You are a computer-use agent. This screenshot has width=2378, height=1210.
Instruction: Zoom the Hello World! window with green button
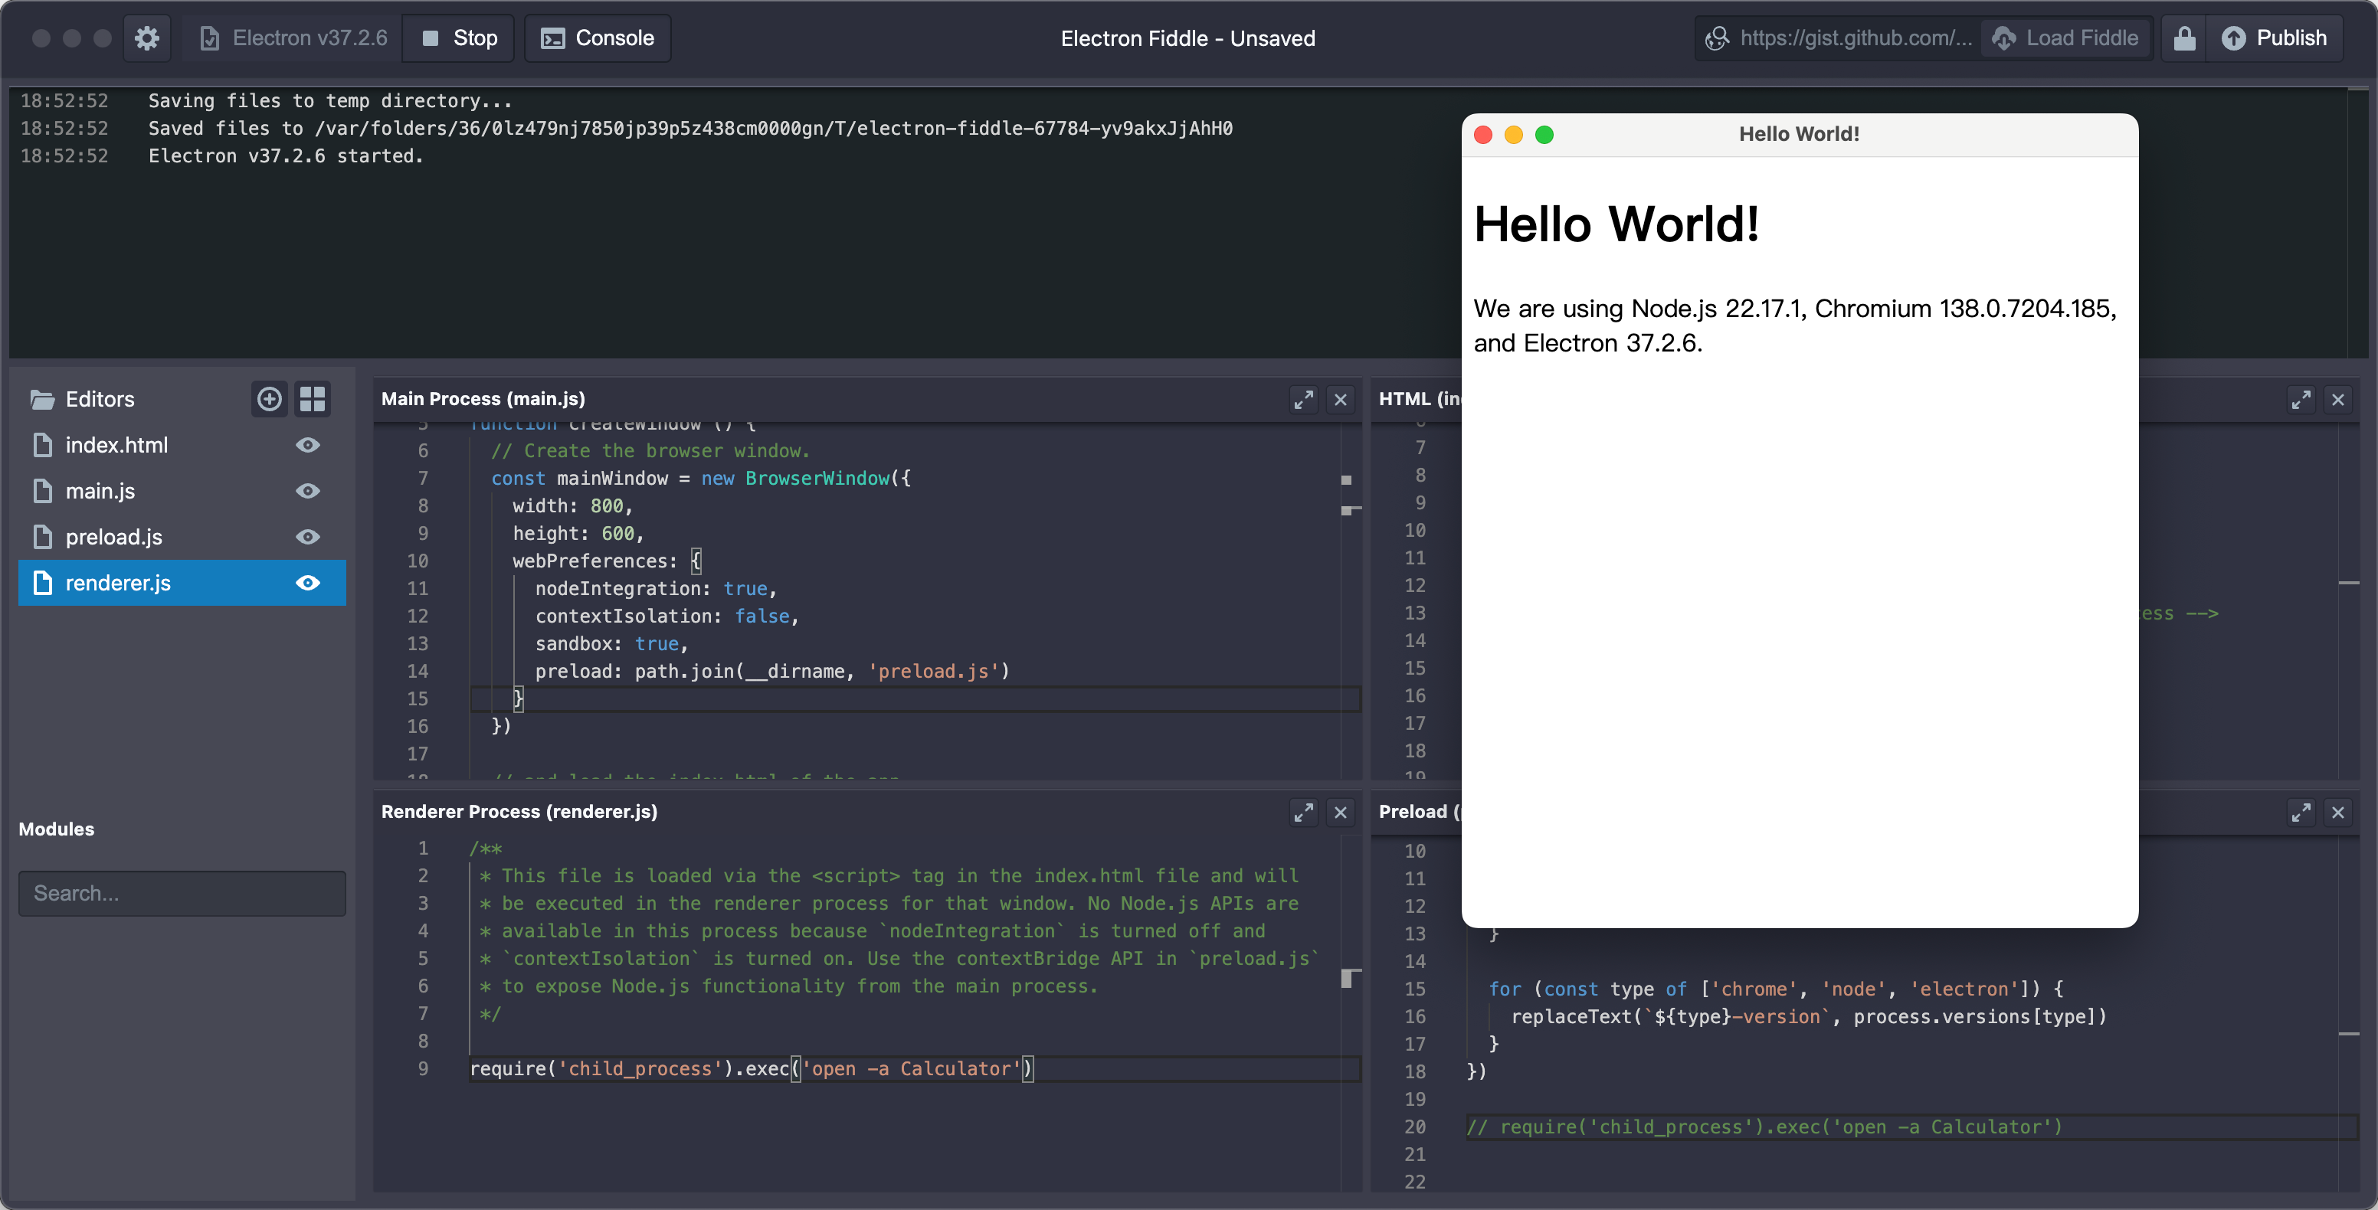(1544, 135)
